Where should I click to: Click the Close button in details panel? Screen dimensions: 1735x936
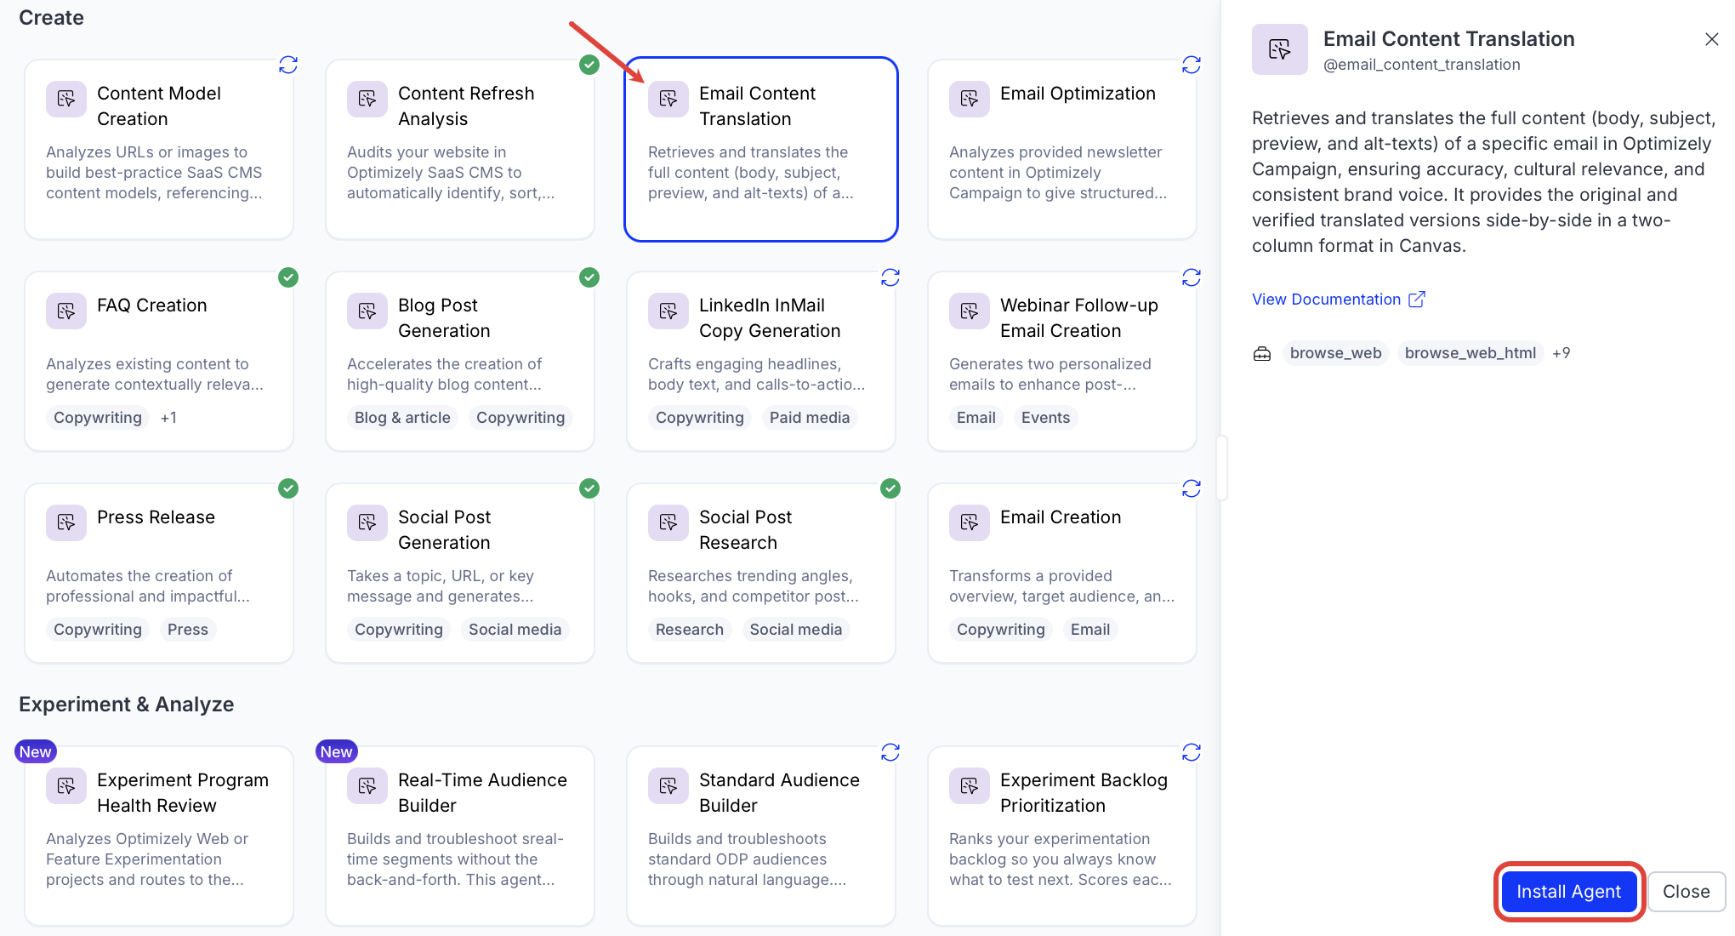coord(1687,892)
